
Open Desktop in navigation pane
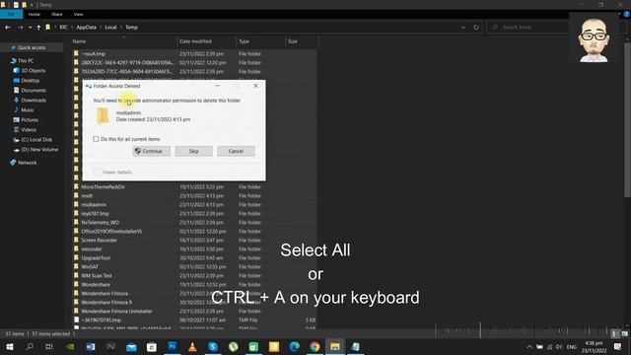point(31,81)
